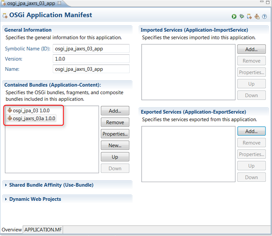Click Add in Contained Bundles
The width and height of the screenshot is (272, 236).
[x=115, y=111]
